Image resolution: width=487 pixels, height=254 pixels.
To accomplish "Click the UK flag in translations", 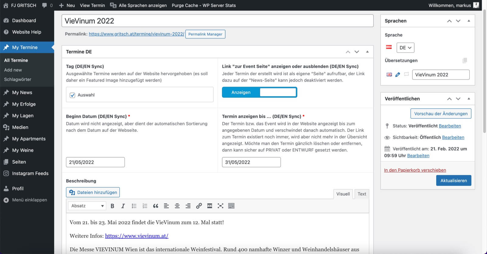I will click(x=389, y=75).
